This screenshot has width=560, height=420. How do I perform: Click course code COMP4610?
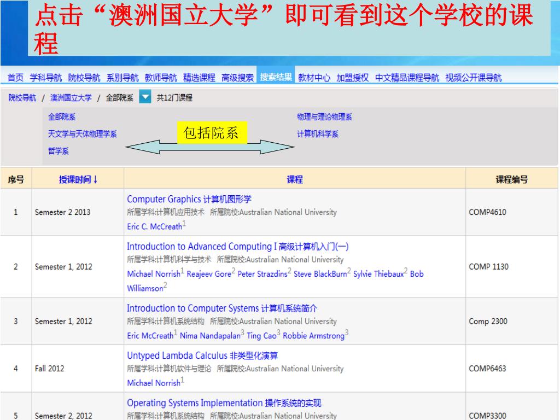(x=487, y=212)
